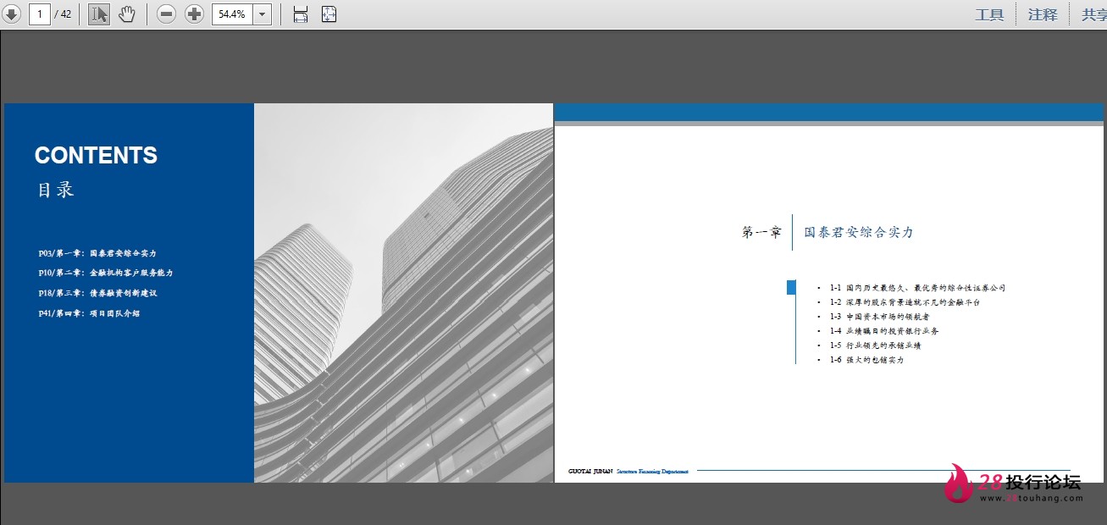Open the 工具 pane
Image resolution: width=1107 pixels, height=525 pixels.
coord(989,14)
